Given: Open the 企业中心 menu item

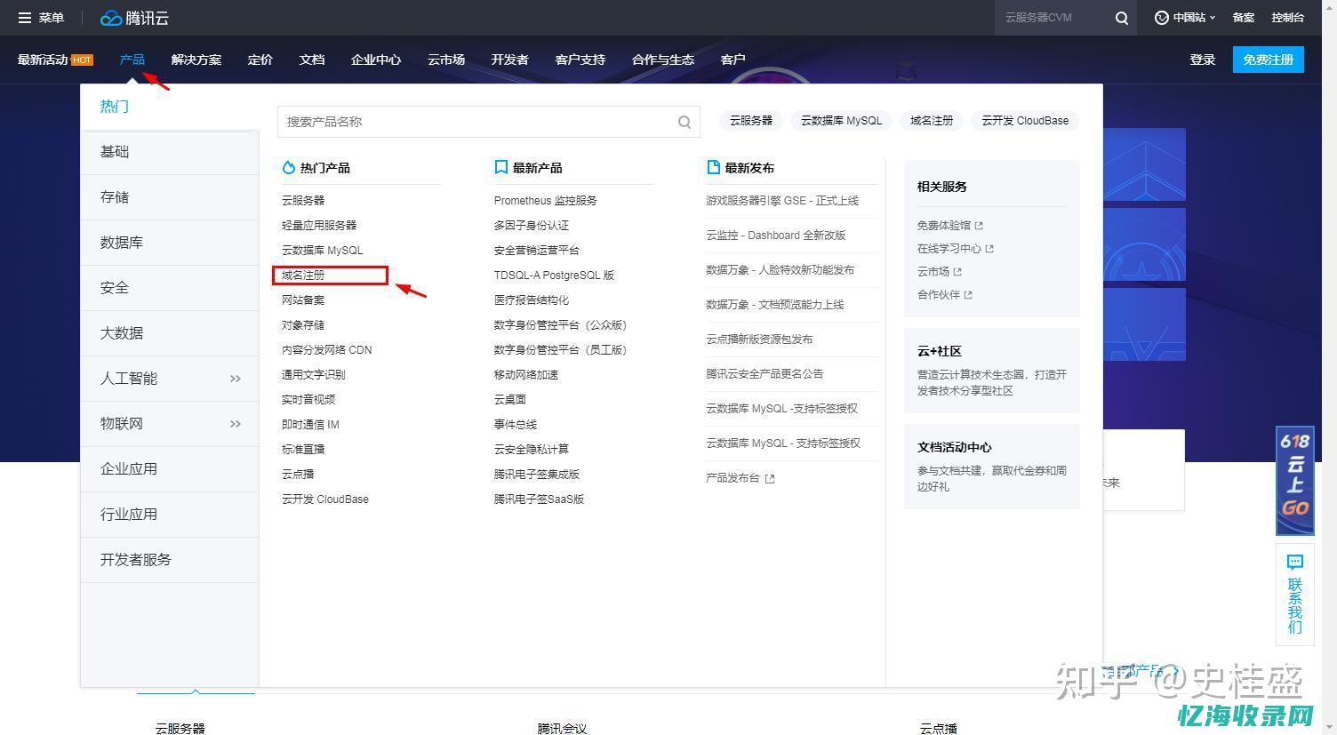Looking at the screenshot, I should (x=376, y=60).
